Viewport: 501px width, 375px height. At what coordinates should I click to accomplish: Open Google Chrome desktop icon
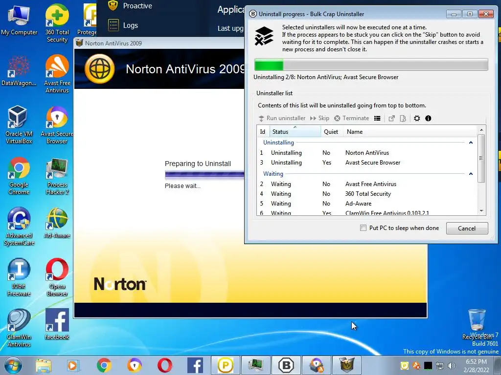tap(19, 175)
